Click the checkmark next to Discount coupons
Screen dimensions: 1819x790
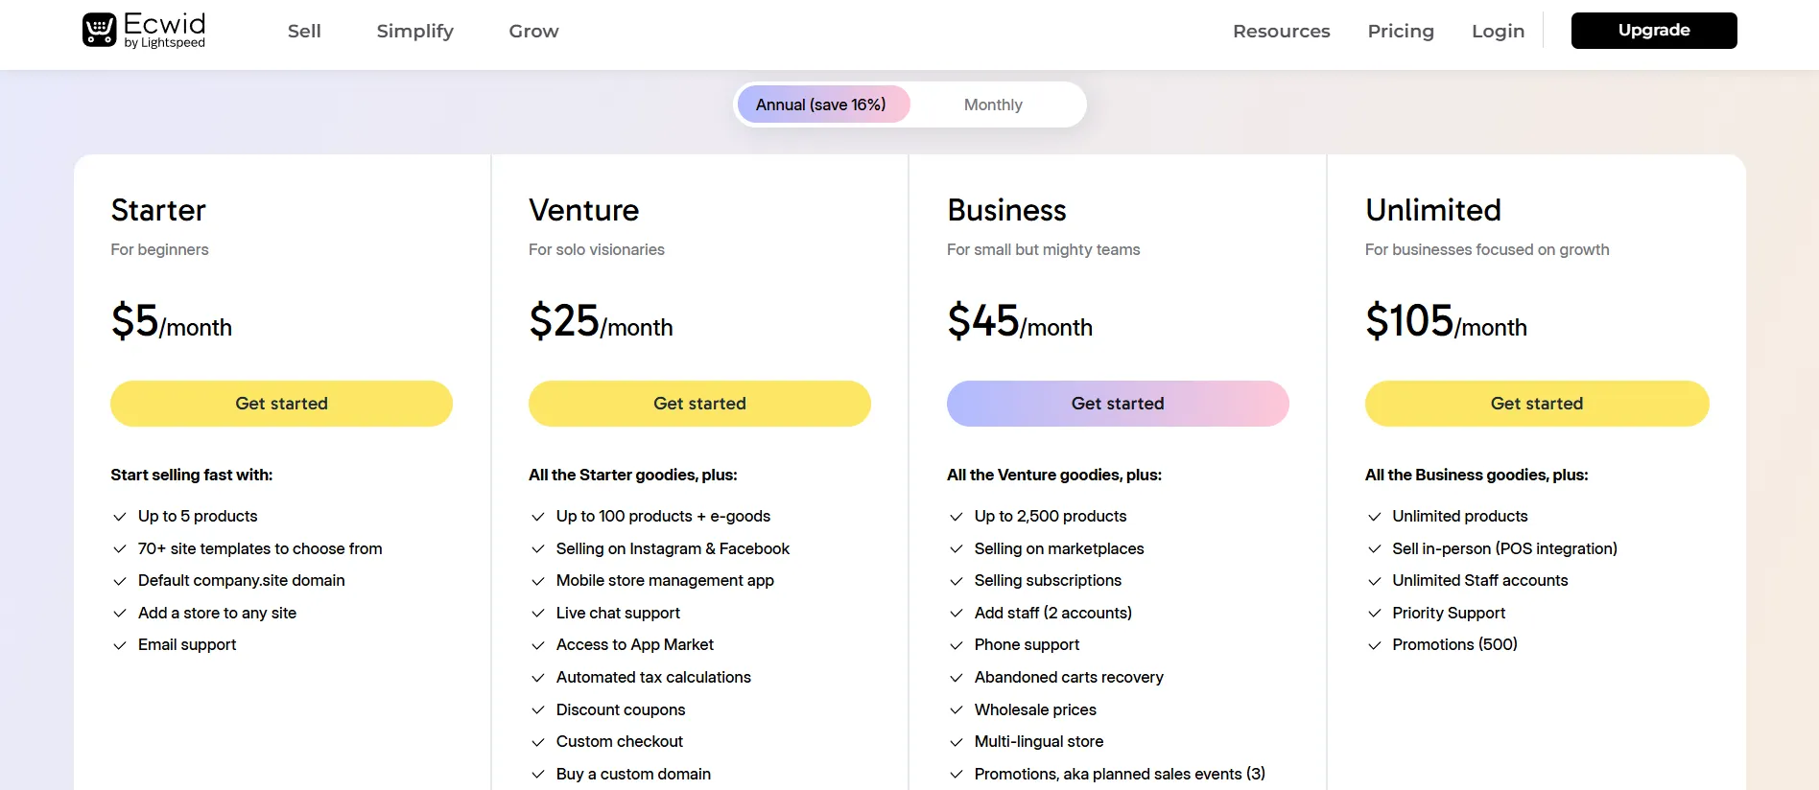click(538, 710)
